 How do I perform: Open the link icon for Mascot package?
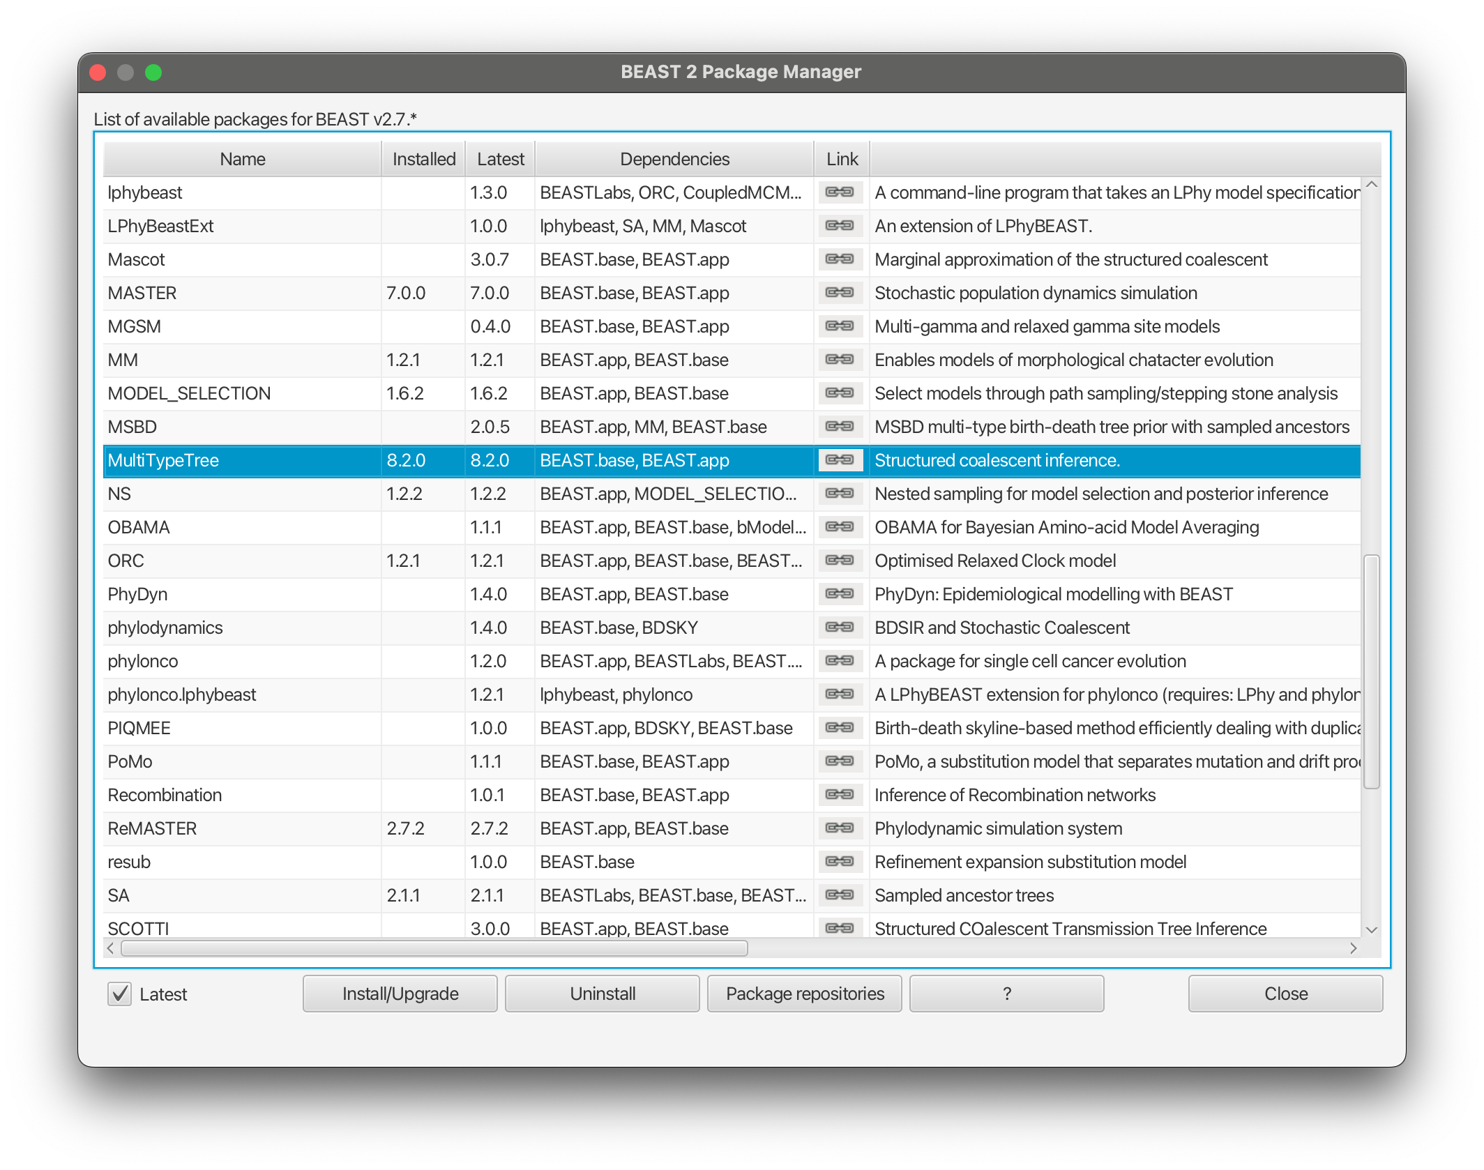pyautogui.click(x=840, y=259)
